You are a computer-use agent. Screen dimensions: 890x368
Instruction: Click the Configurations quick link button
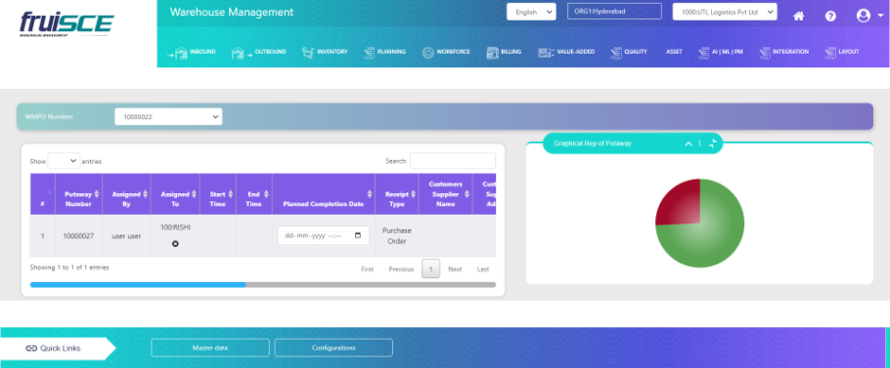click(x=333, y=347)
